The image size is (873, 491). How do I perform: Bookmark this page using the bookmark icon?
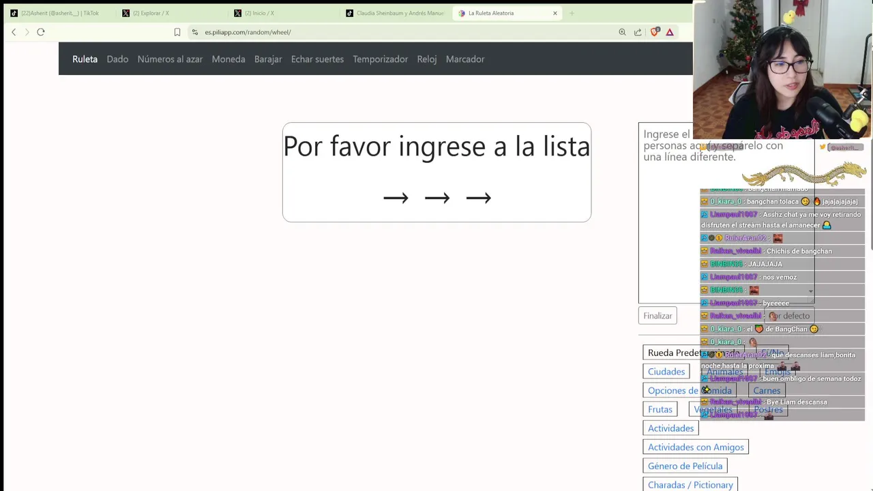click(x=177, y=32)
